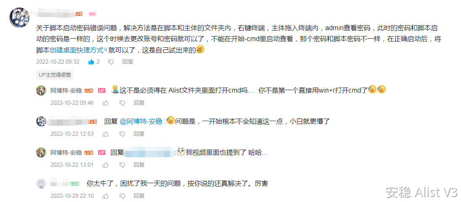
Task: Open 阿博特-安稳 username in first reply
Action: pyautogui.click(x=66, y=91)
